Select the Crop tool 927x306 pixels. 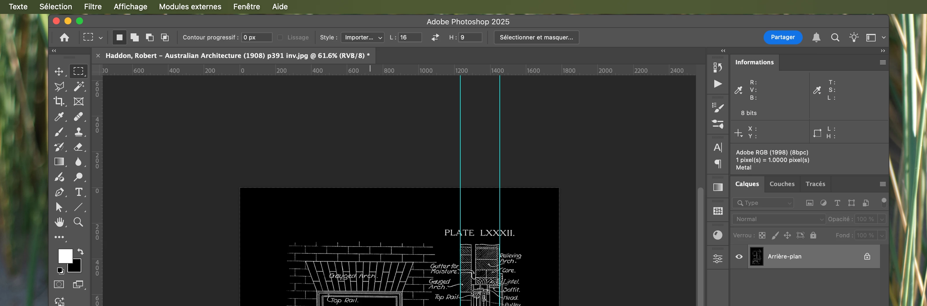59,102
